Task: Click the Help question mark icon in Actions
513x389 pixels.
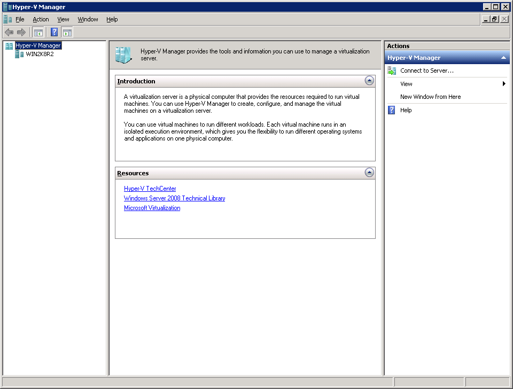Action: [392, 110]
